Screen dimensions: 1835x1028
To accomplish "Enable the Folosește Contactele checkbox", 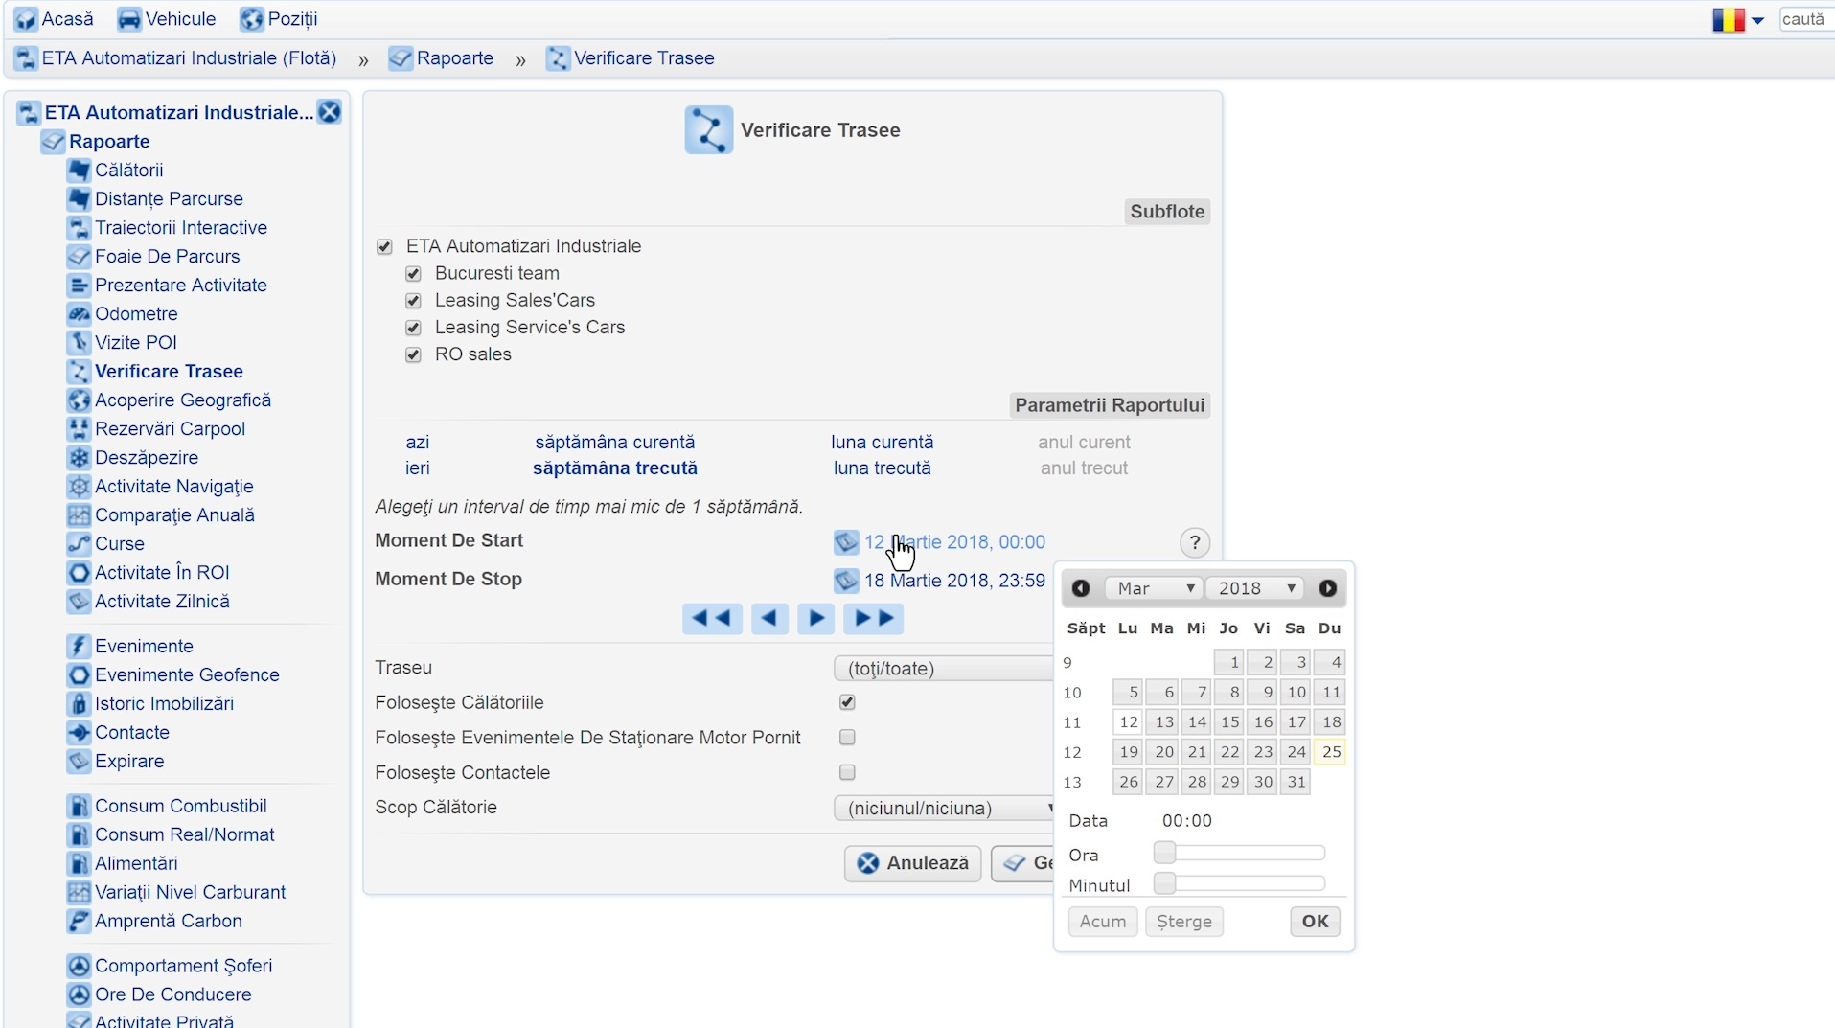I will [x=847, y=772].
